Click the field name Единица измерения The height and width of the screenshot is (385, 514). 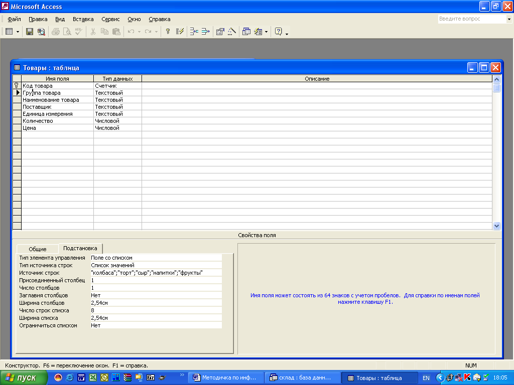point(48,114)
